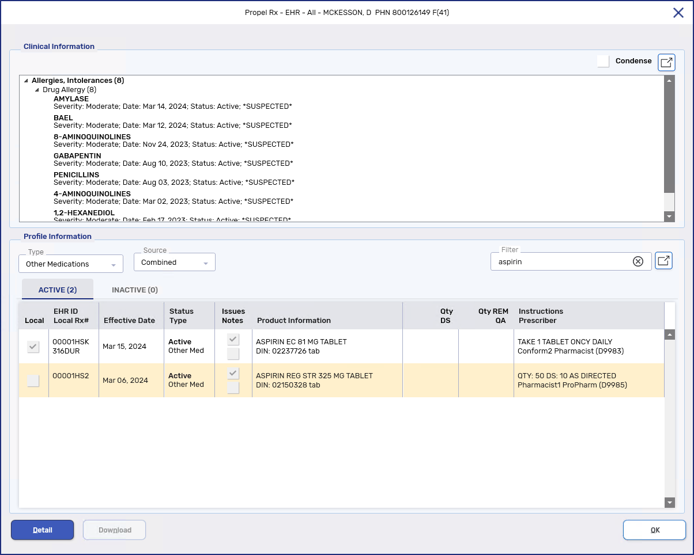Click the allergies list scrollbar thumb

(669, 138)
